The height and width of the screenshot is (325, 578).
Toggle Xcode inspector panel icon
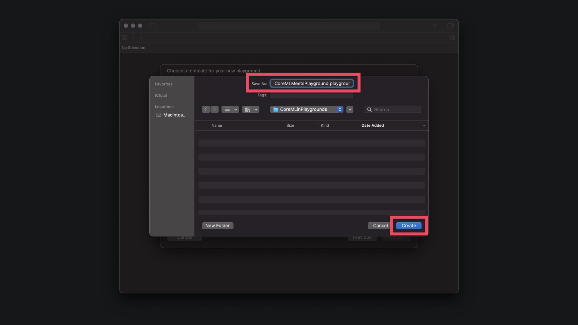(450, 26)
